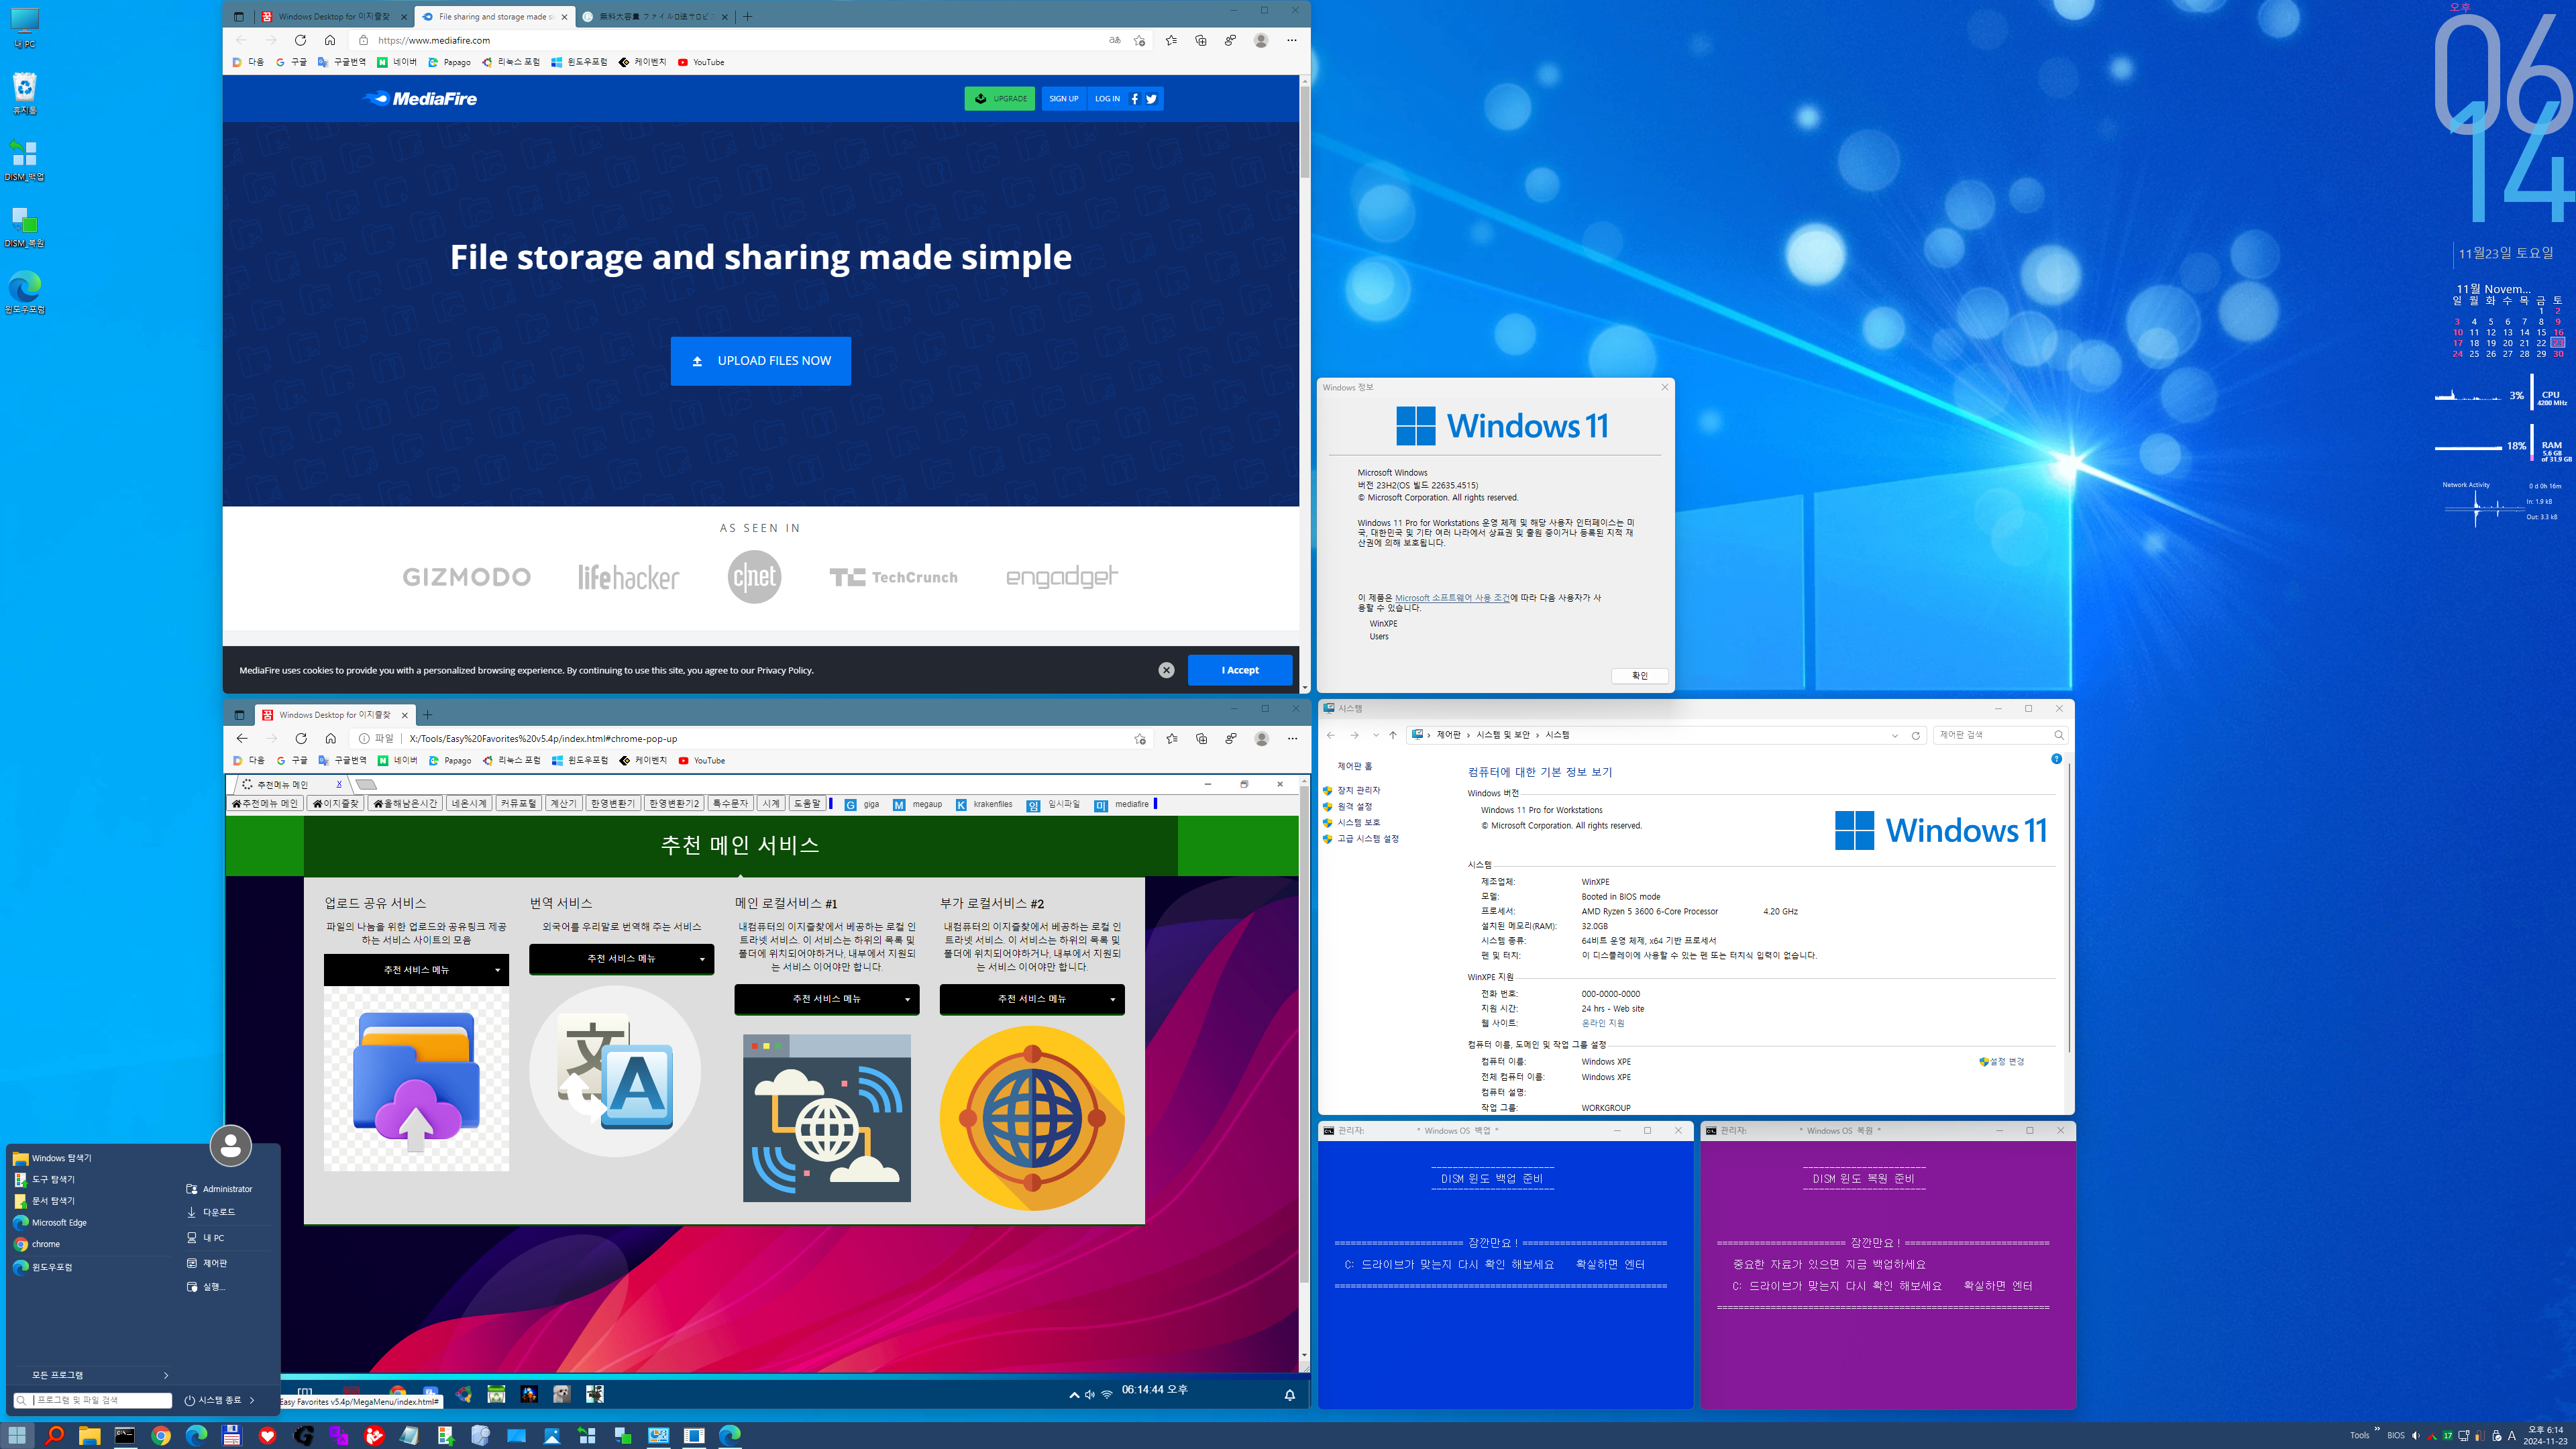Open MediaFire's Twitter icon link
This screenshot has width=2576, height=1449.
click(1151, 99)
